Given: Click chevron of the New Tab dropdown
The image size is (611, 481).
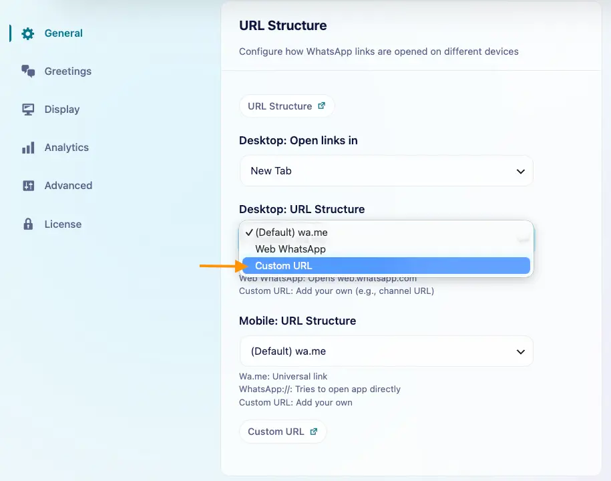Looking at the screenshot, I should click(x=521, y=171).
